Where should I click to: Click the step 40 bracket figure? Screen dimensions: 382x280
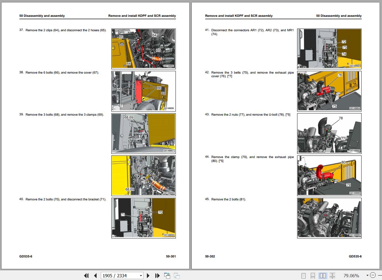[x=143, y=218]
